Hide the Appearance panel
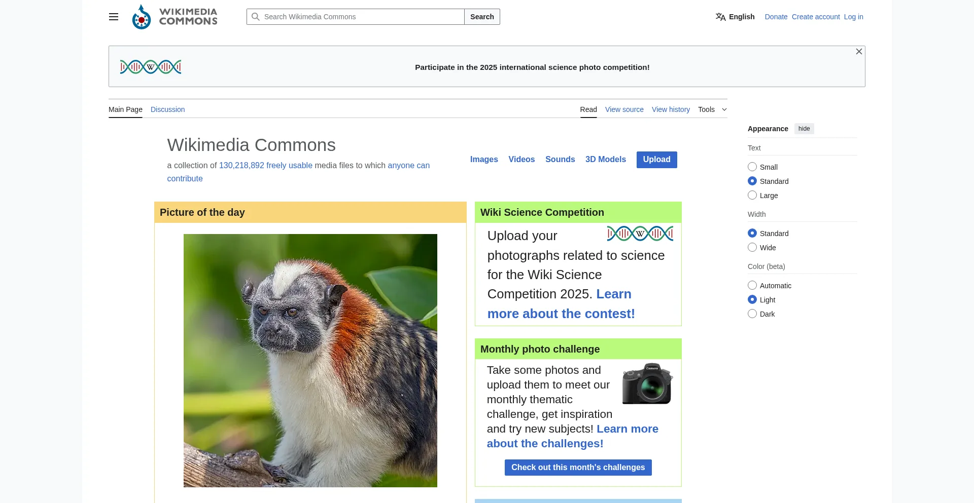The height and width of the screenshot is (503, 974). click(x=804, y=129)
